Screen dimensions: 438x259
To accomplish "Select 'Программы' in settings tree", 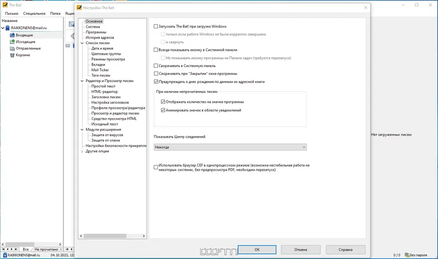I will (x=96, y=32).
